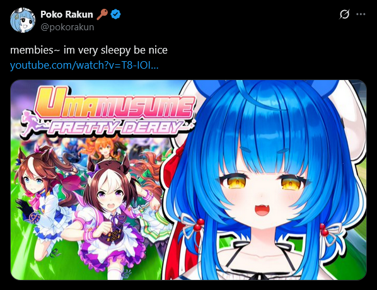
Task: Click the Poko Rakun display name
Action: pyautogui.click(x=67, y=14)
